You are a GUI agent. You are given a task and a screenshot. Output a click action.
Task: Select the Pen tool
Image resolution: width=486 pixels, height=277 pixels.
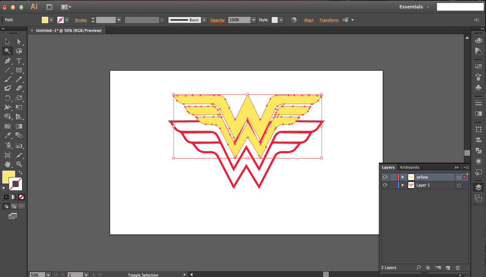coord(8,61)
